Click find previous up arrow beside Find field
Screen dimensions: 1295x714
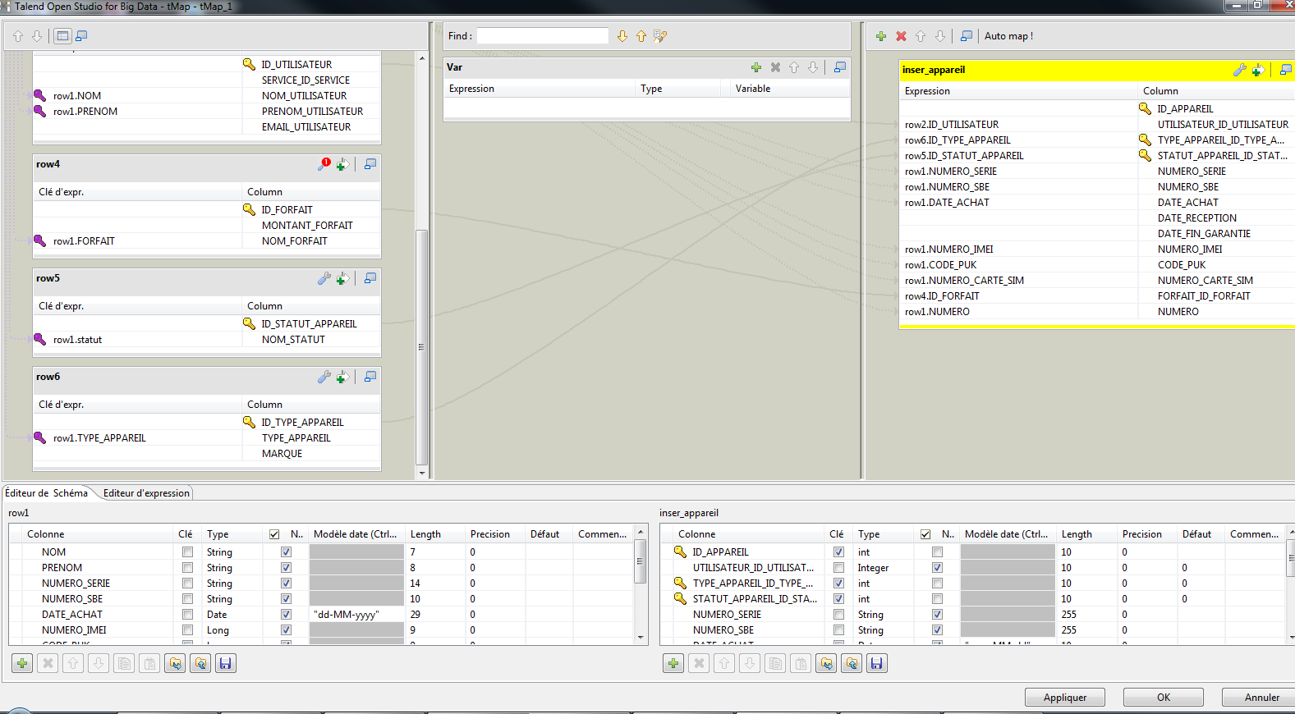(x=641, y=36)
